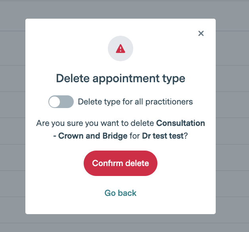Click bold 'Consultation - Crown and Bridge' text

pyautogui.click(x=180, y=123)
